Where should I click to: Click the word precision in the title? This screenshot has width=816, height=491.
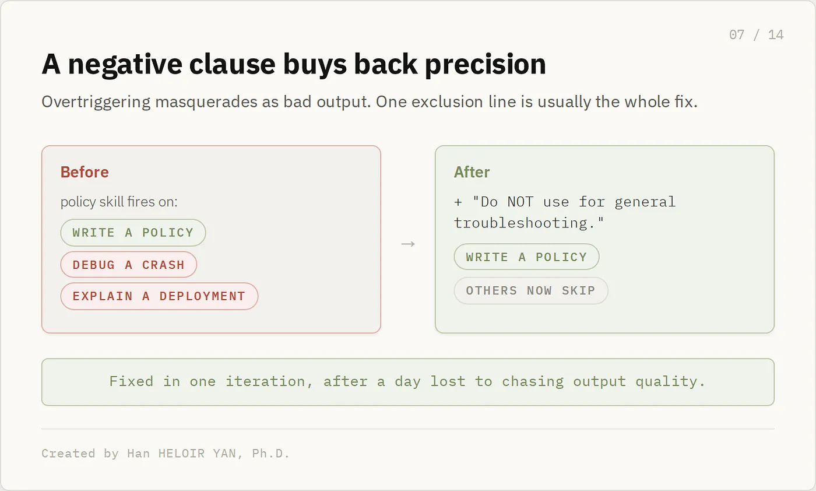point(485,64)
